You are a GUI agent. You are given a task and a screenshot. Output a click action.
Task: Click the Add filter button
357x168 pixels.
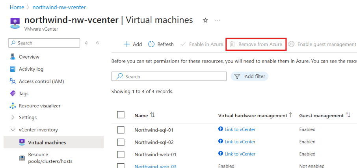point(250,76)
